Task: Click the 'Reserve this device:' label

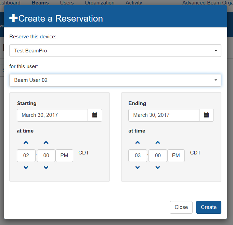Action: 33,37
